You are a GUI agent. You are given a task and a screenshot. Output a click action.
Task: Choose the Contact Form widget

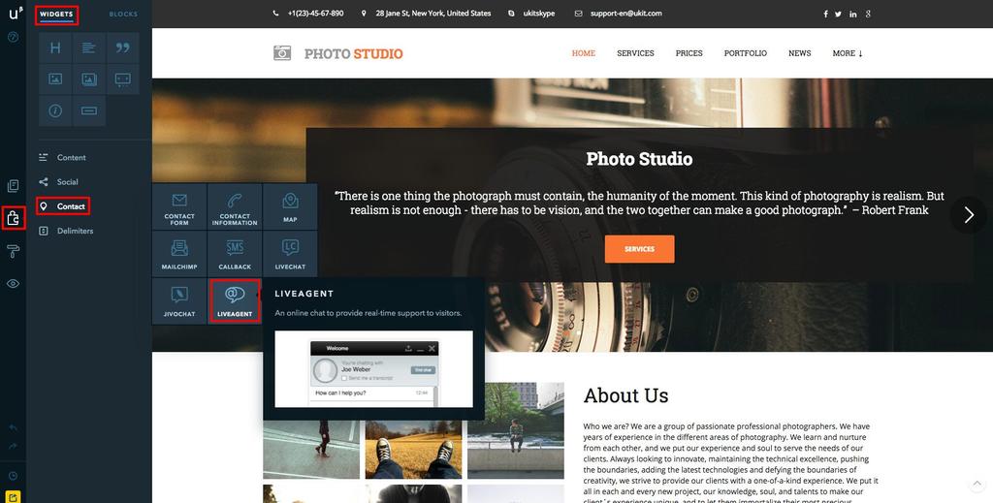(179, 206)
